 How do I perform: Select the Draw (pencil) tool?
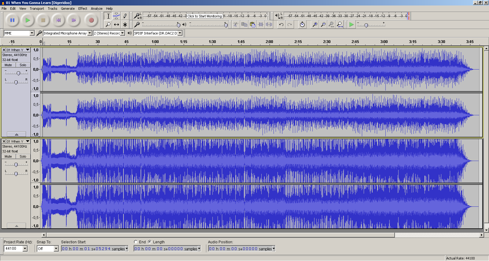[125, 16]
